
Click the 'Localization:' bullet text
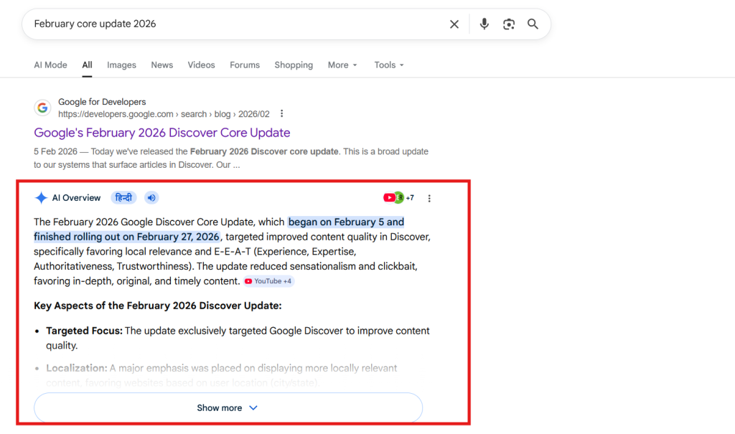[76, 369]
